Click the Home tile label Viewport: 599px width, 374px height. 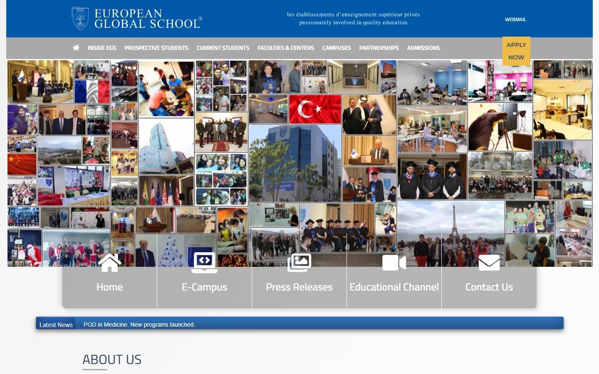110,287
